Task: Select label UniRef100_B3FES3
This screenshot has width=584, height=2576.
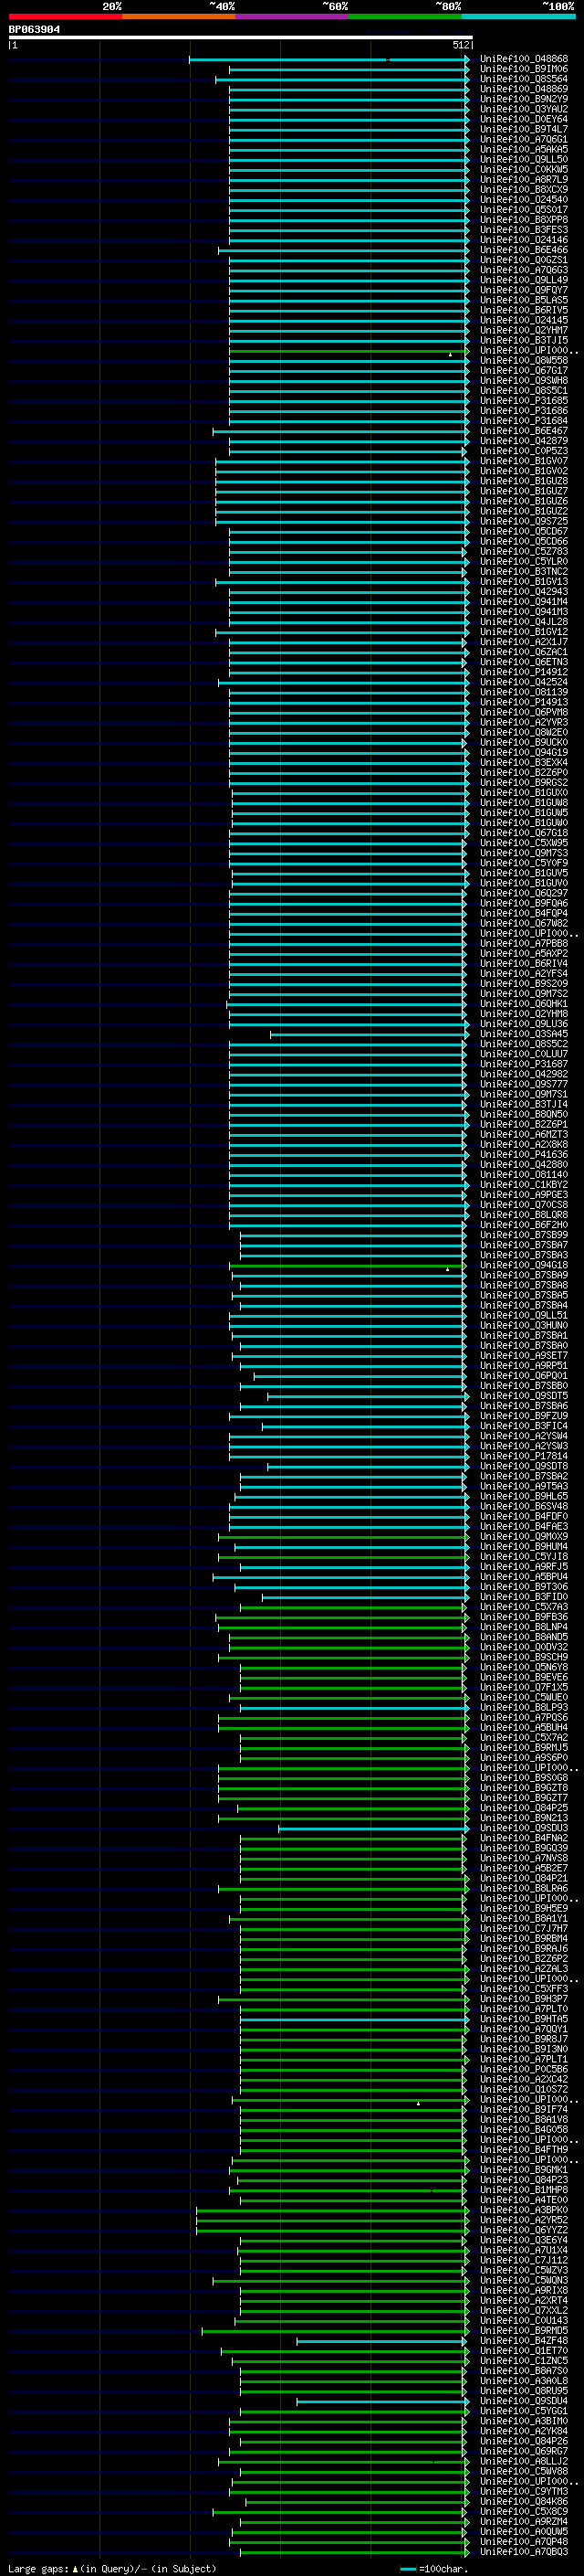Action: pos(523,230)
